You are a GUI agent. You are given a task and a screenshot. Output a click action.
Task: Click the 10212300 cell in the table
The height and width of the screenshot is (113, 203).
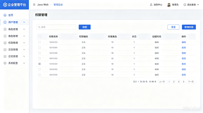(53, 58)
